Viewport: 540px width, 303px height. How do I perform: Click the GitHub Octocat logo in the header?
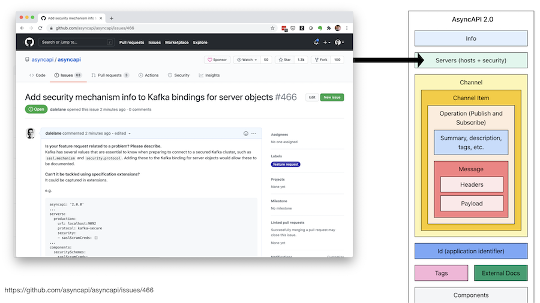[x=29, y=43]
